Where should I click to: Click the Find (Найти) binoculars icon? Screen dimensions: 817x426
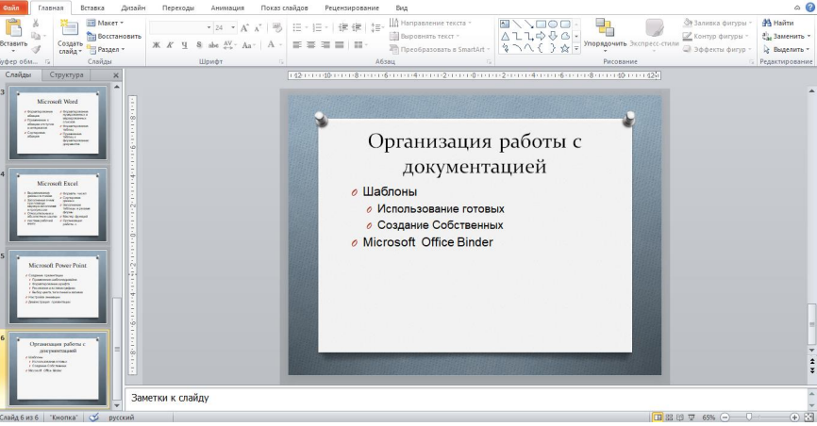(x=768, y=23)
